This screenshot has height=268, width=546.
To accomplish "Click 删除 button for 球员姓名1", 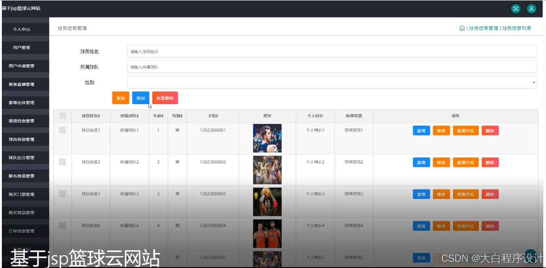I will click(x=490, y=131).
